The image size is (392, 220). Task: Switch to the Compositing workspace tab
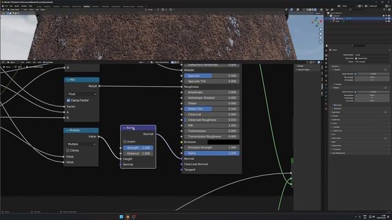116,6
